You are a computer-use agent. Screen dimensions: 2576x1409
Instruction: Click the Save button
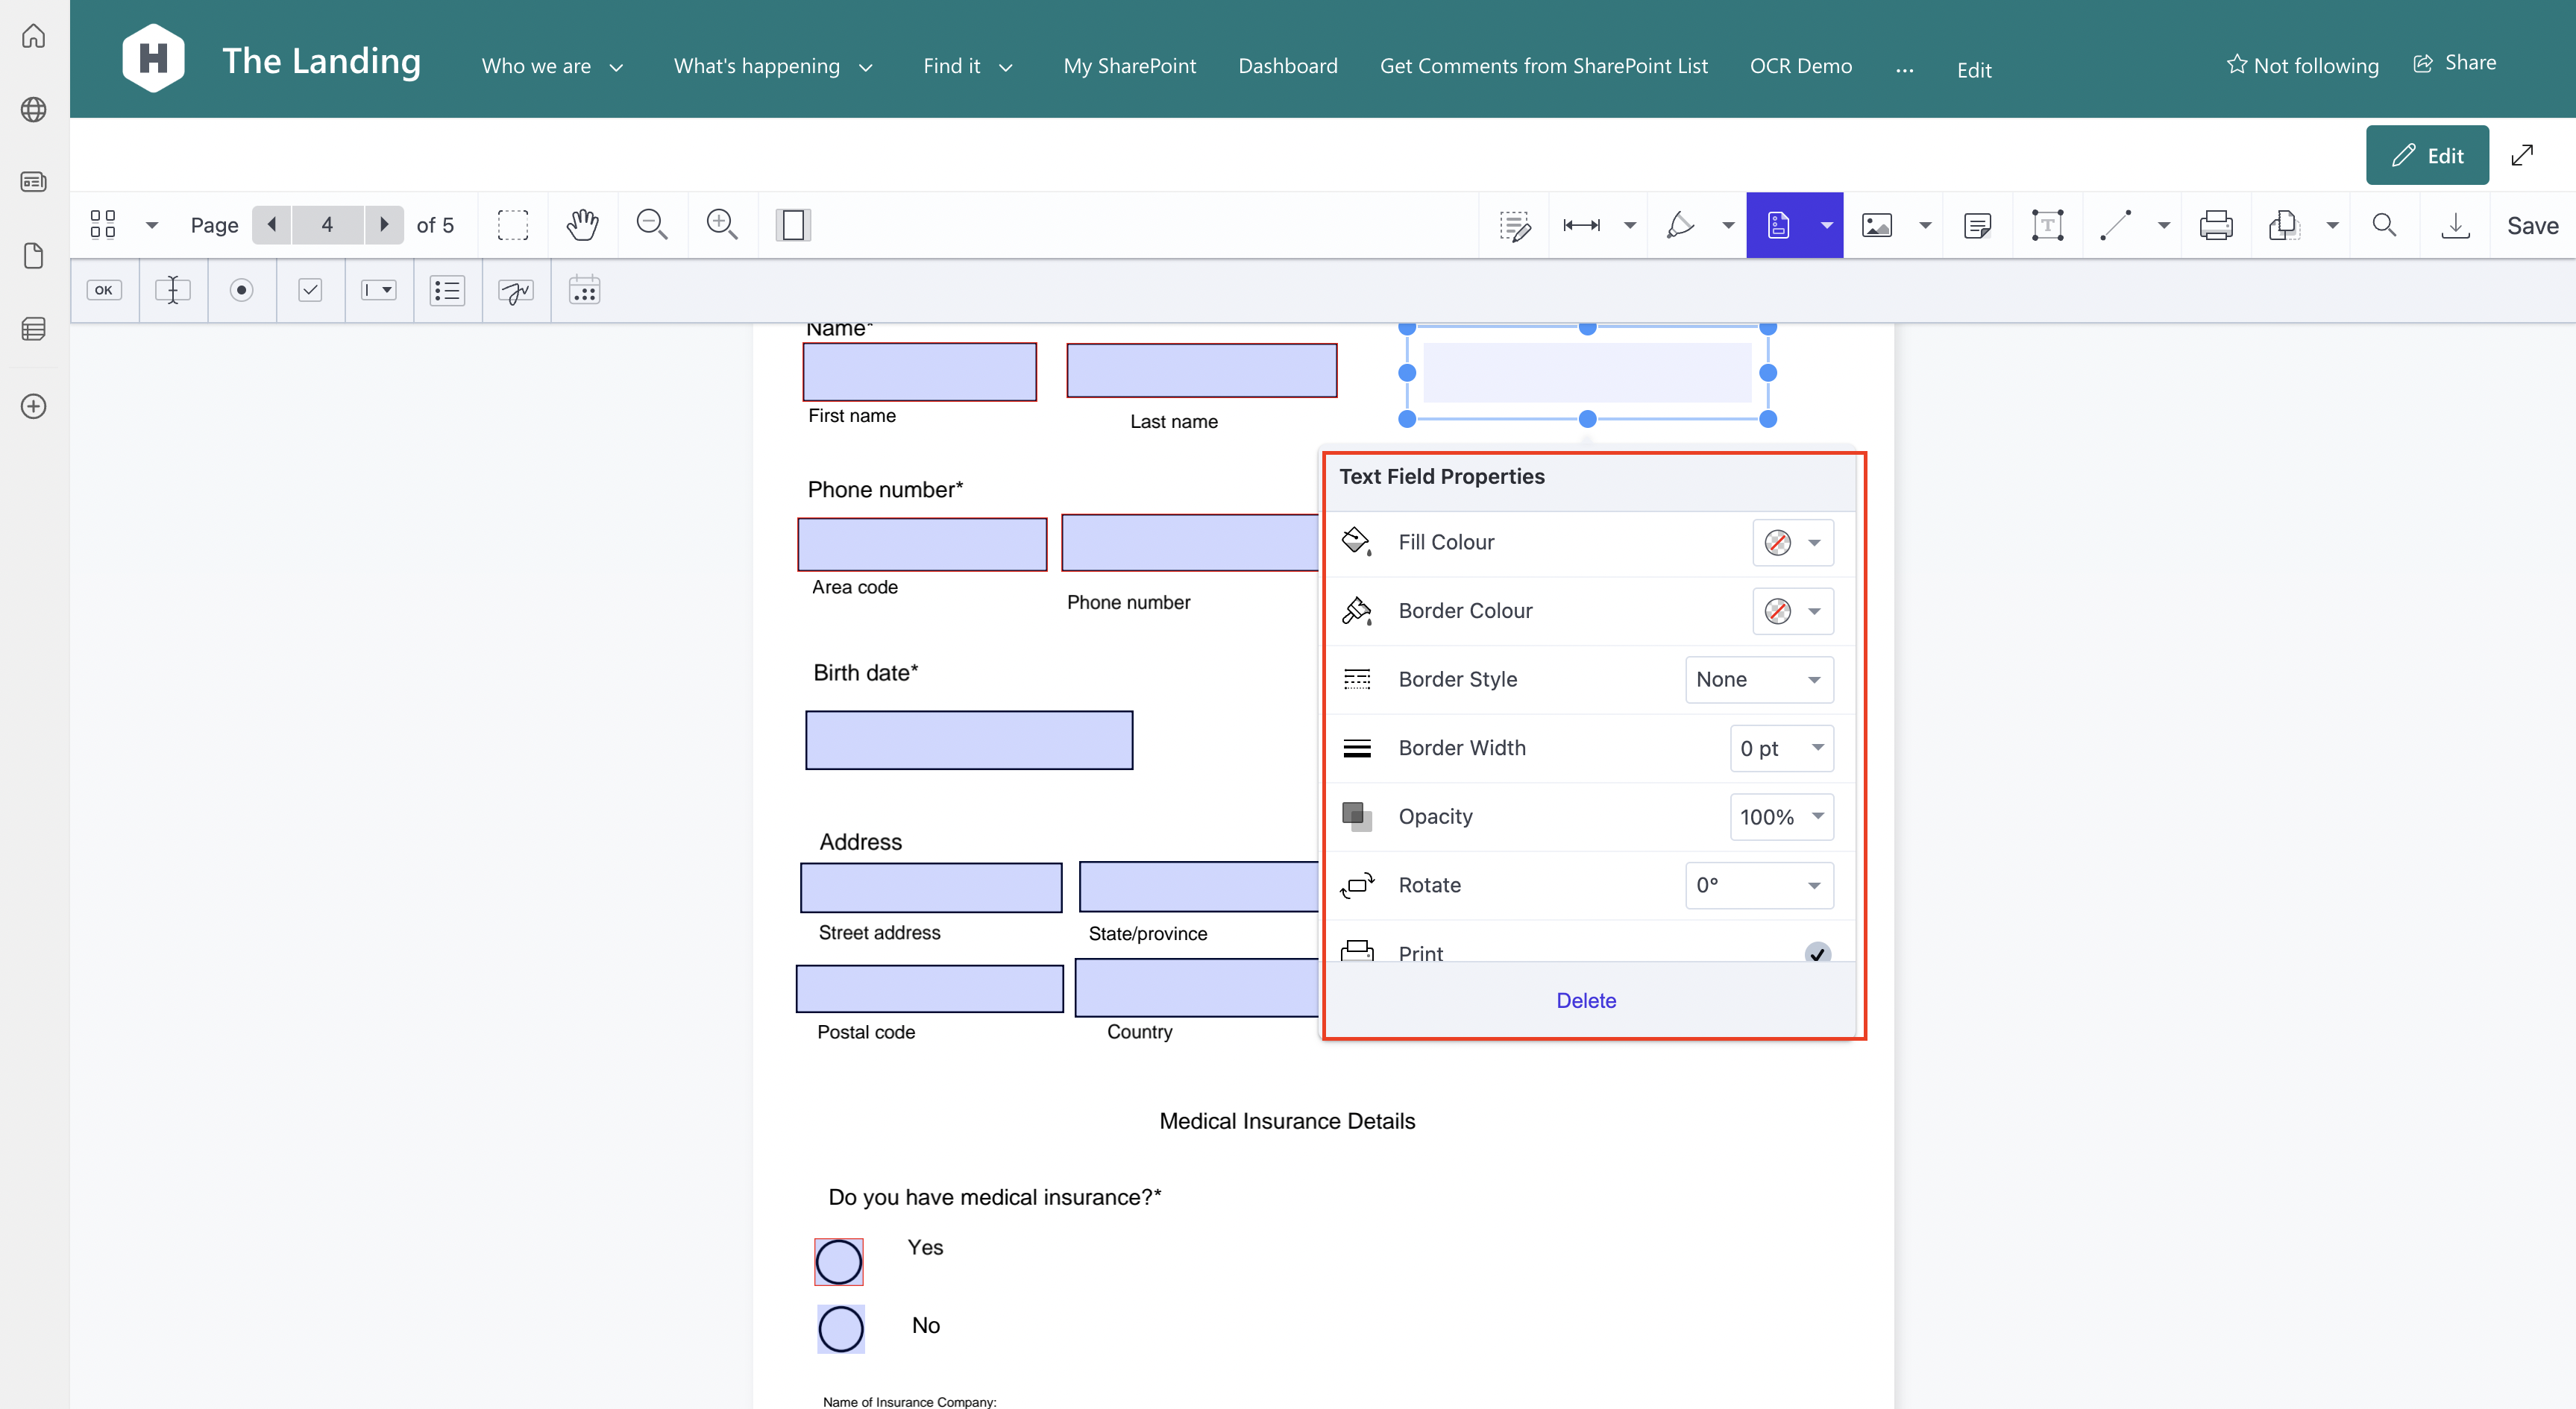tap(2531, 226)
